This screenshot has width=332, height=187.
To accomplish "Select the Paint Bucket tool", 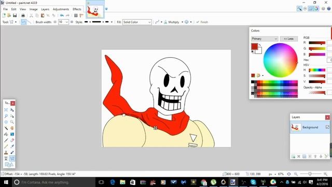I will (6, 134).
